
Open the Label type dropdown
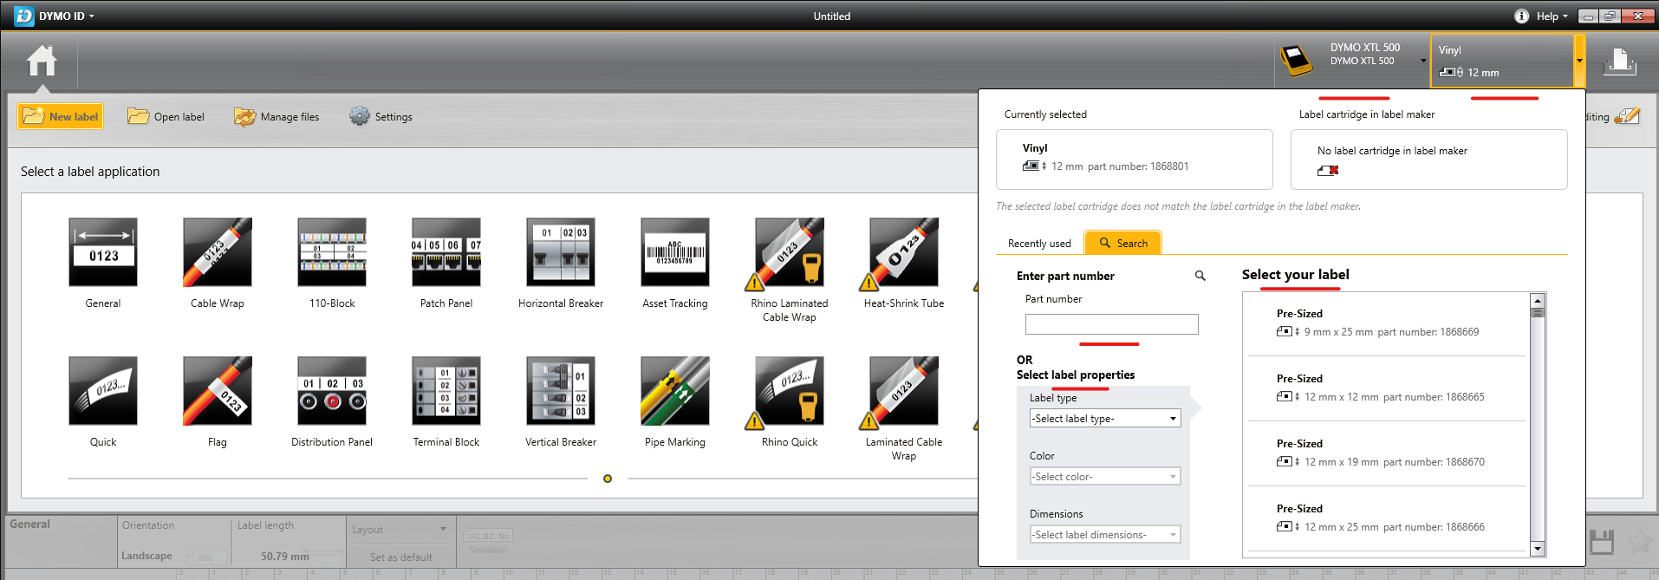(1104, 419)
